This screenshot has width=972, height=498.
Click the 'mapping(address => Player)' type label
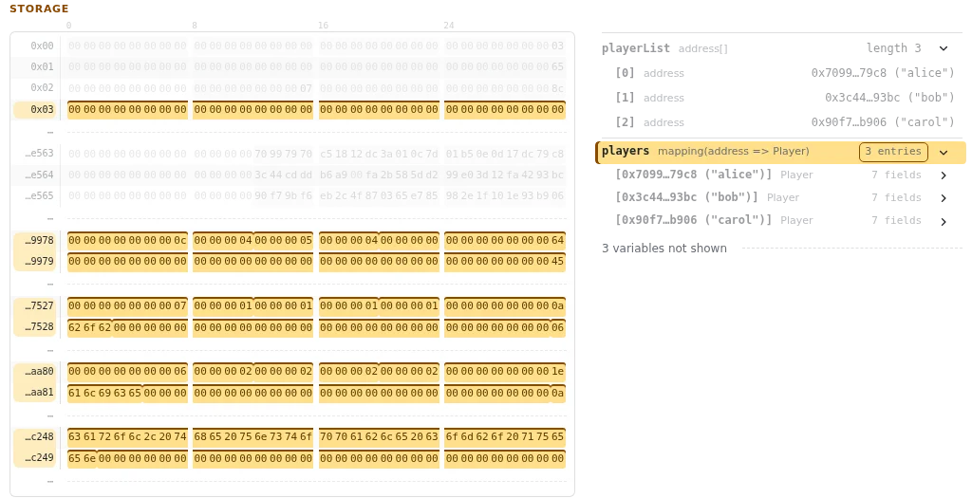pos(734,151)
